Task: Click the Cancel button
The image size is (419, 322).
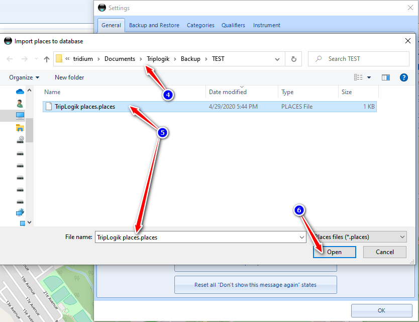Action: coord(384,252)
